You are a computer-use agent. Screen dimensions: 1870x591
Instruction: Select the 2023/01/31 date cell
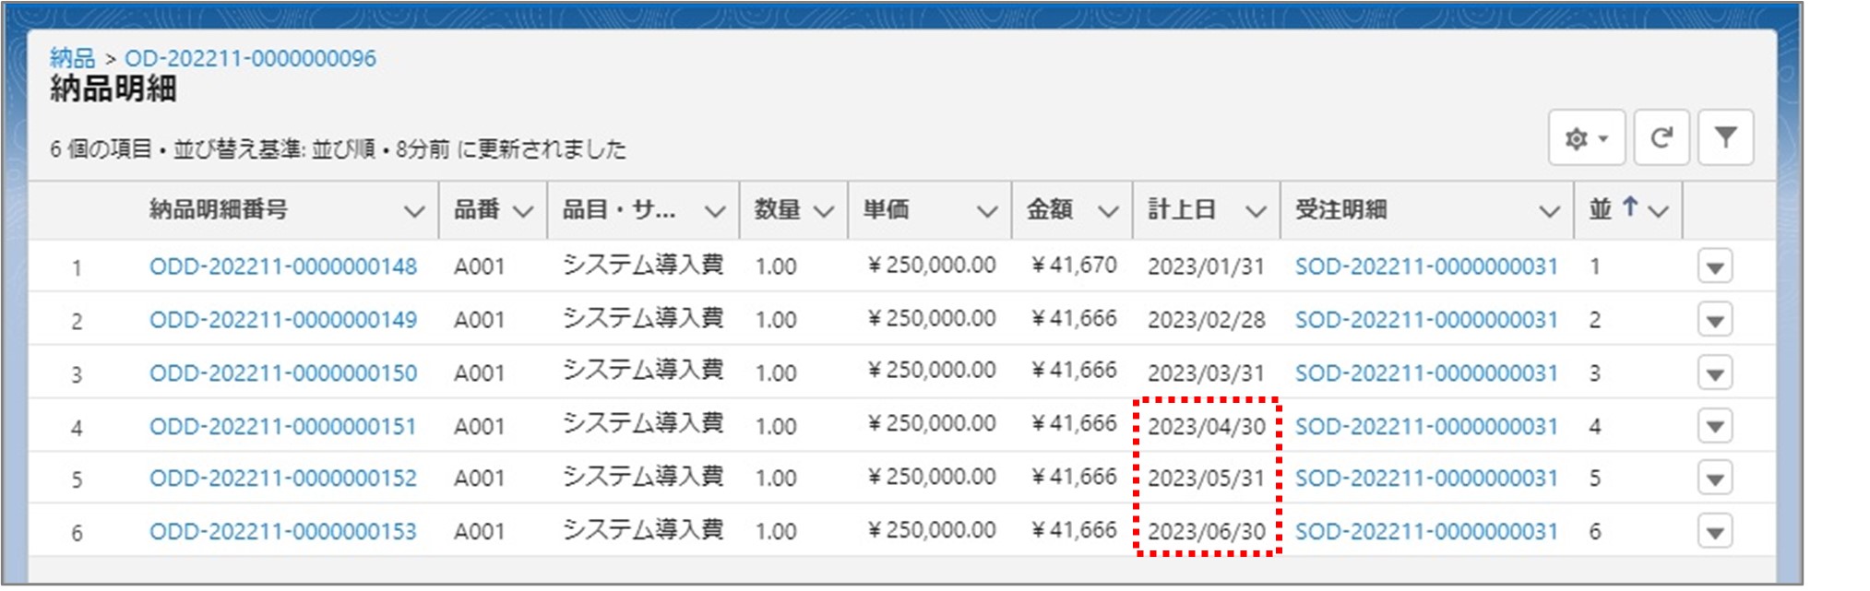[x=1206, y=267]
